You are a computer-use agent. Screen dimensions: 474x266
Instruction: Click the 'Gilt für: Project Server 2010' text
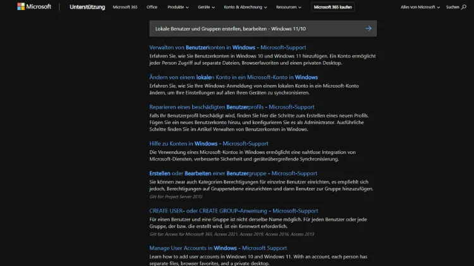[176, 197]
